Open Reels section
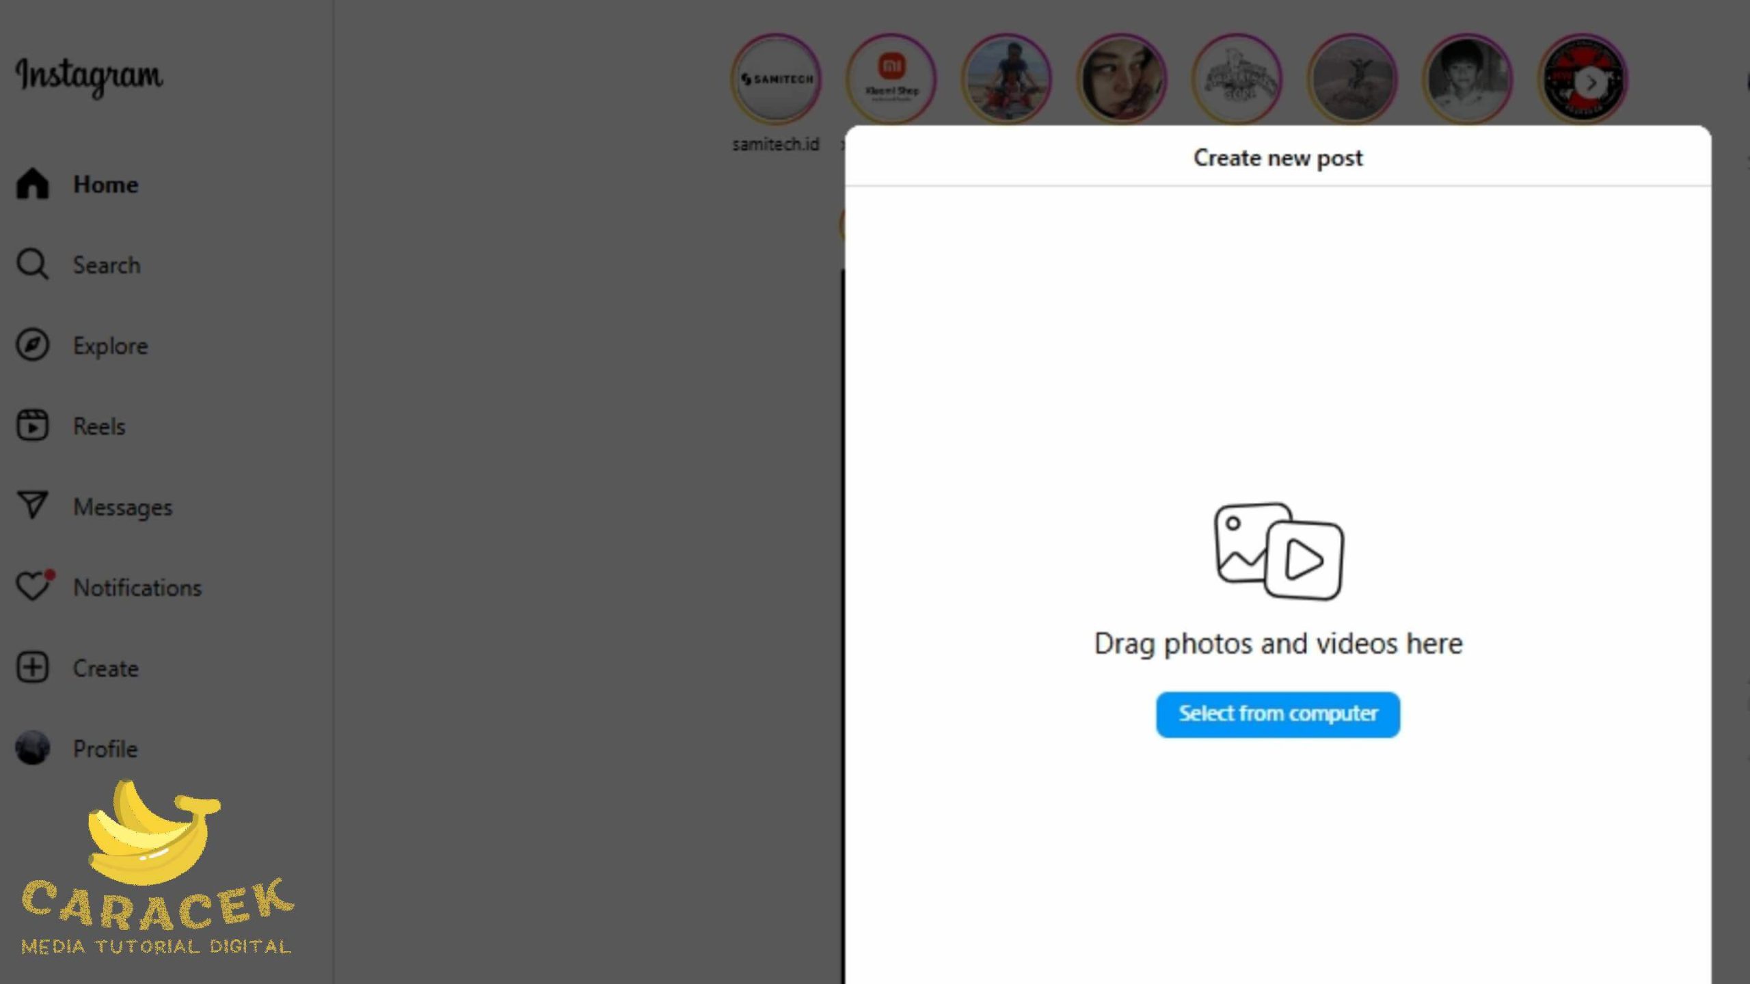The height and width of the screenshot is (984, 1750). (x=98, y=426)
